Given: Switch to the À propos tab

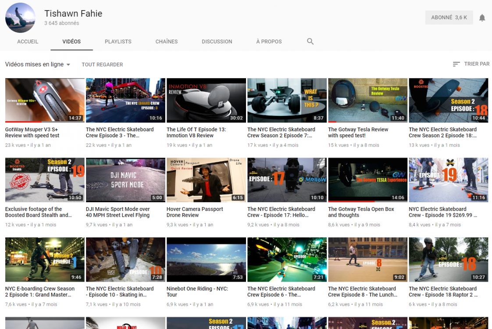Looking at the screenshot, I should [x=269, y=41].
